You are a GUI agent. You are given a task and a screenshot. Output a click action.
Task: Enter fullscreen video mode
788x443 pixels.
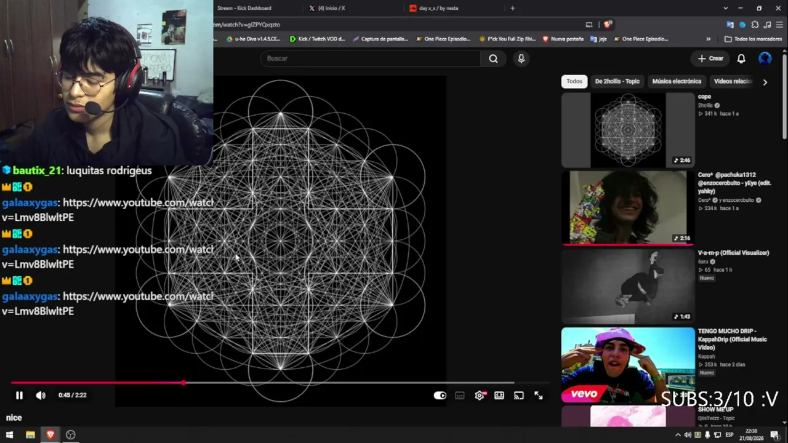(x=539, y=396)
